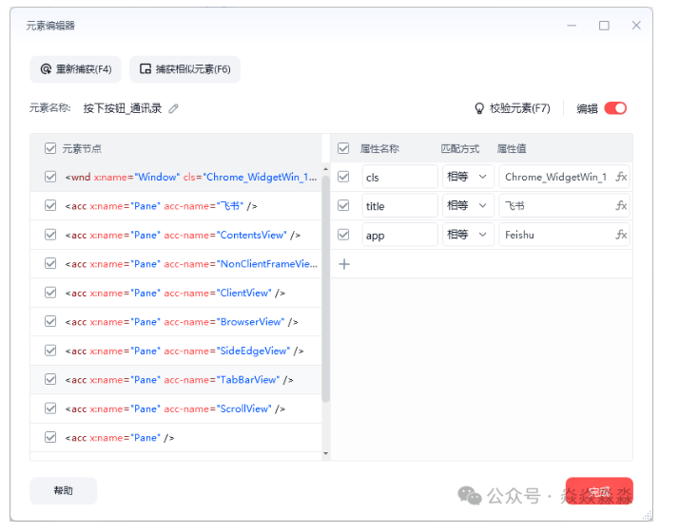This screenshot has width=679, height=532.
Task: Uncheck the BrowserView node checkbox
Action: [x=50, y=321]
